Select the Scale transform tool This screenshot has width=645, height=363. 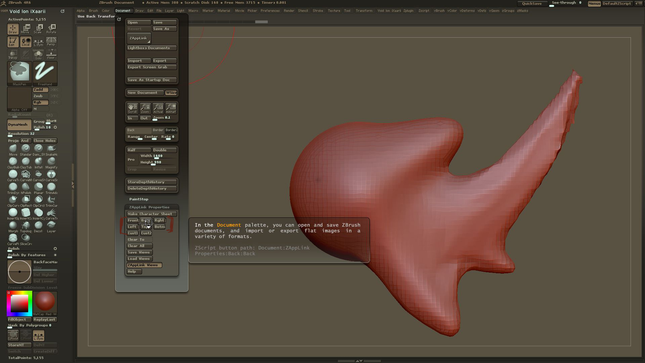(x=38, y=29)
